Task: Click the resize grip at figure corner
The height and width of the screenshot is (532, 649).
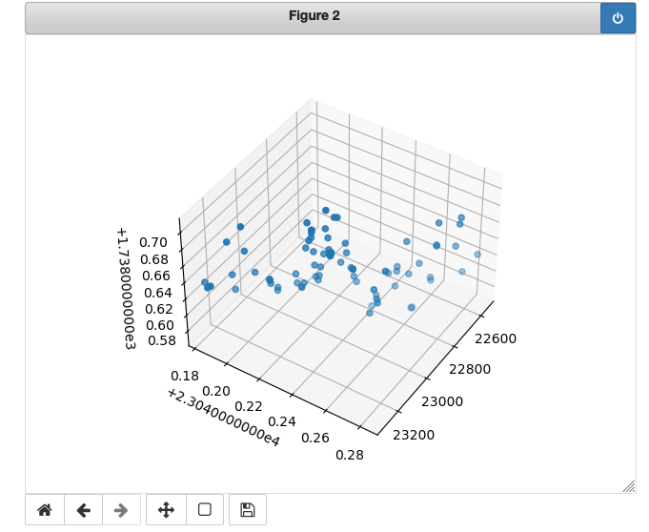Action: click(x=629, y=486)
